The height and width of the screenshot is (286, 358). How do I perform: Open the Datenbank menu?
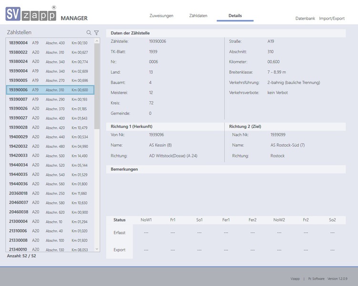click(305, 19)
